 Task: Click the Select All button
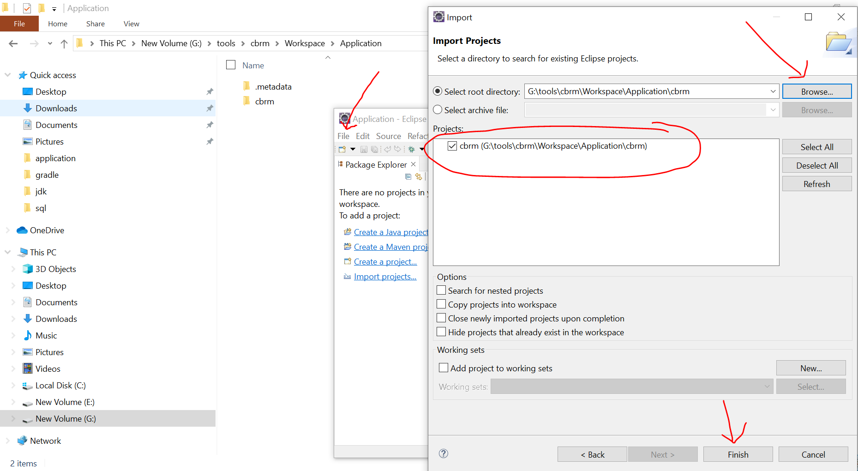(x=817, y=147)
